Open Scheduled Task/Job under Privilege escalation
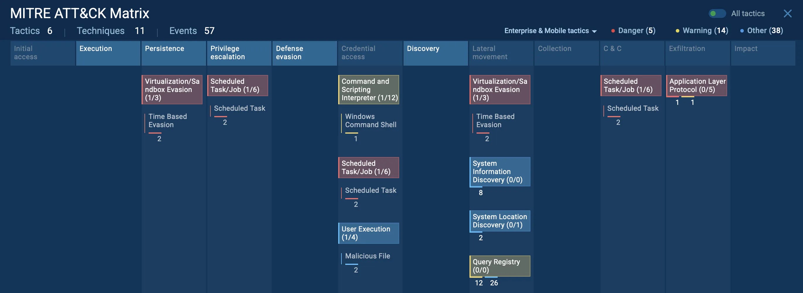 [x=238, y=85]
